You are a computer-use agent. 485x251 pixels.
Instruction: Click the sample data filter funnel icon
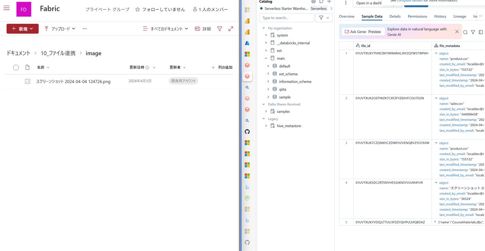[473, 32]
